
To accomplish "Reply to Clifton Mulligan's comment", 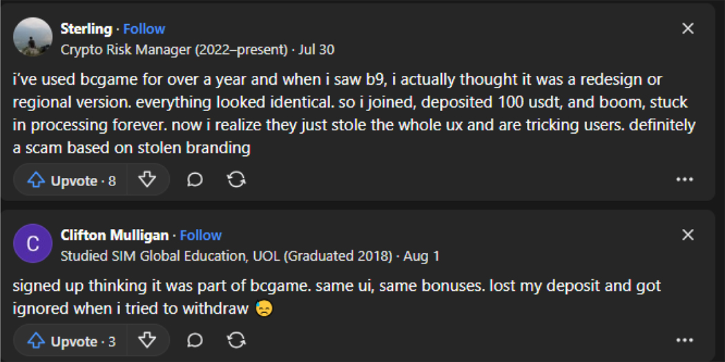I will click(195, 341).
